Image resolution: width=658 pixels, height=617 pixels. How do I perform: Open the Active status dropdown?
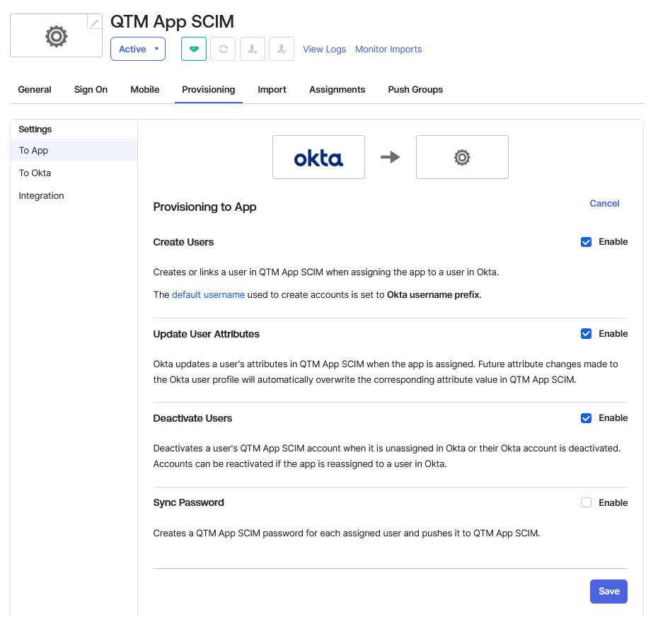click(x=137, y=49)
